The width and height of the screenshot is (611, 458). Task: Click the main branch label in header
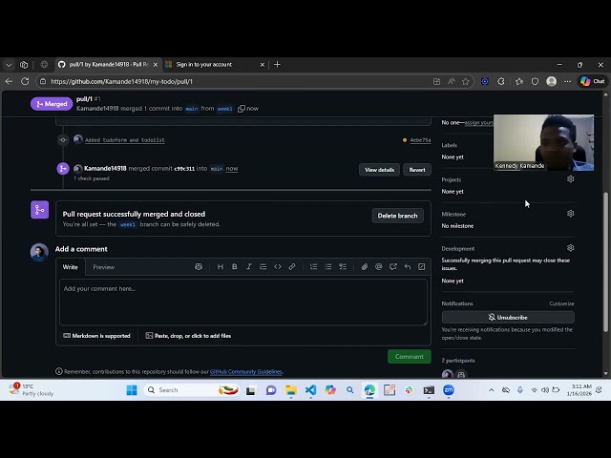pos(191,109)
